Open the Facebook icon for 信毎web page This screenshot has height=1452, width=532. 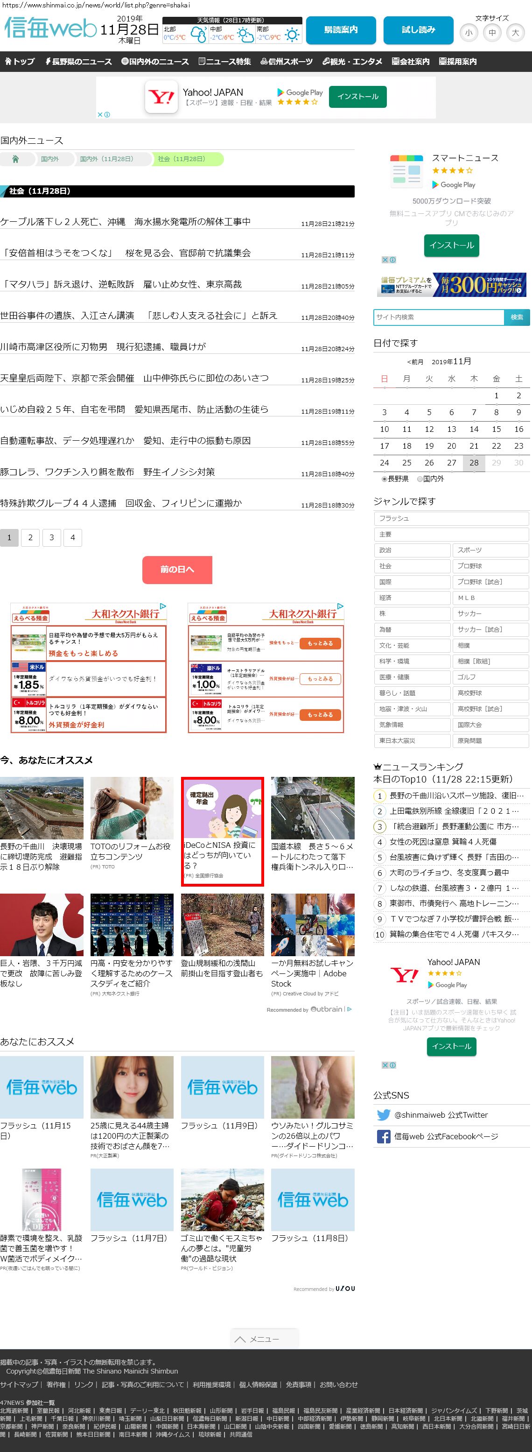tap(383, 1136)
